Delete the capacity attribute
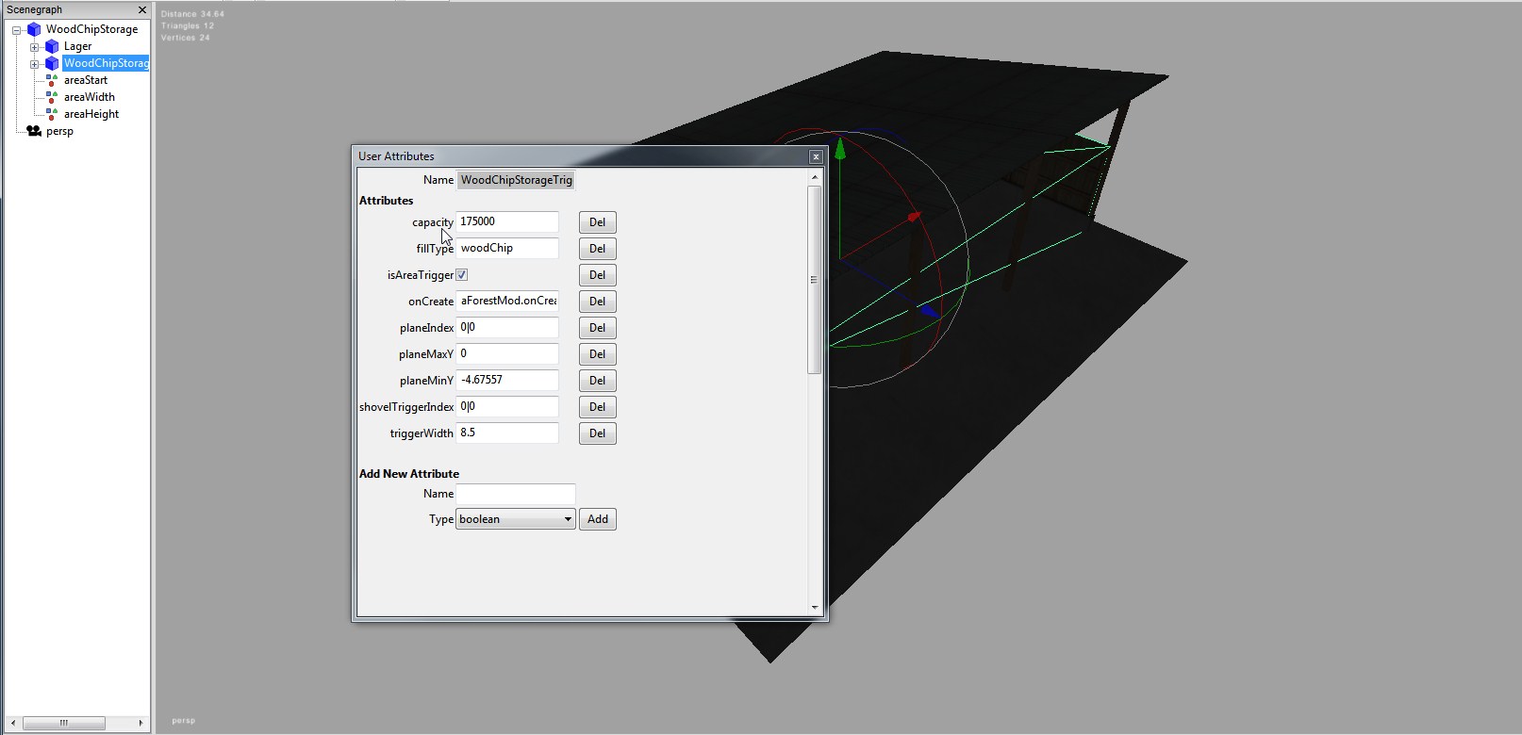The width and height of the screenshot is (1522, 735). (x=597, y=222)
